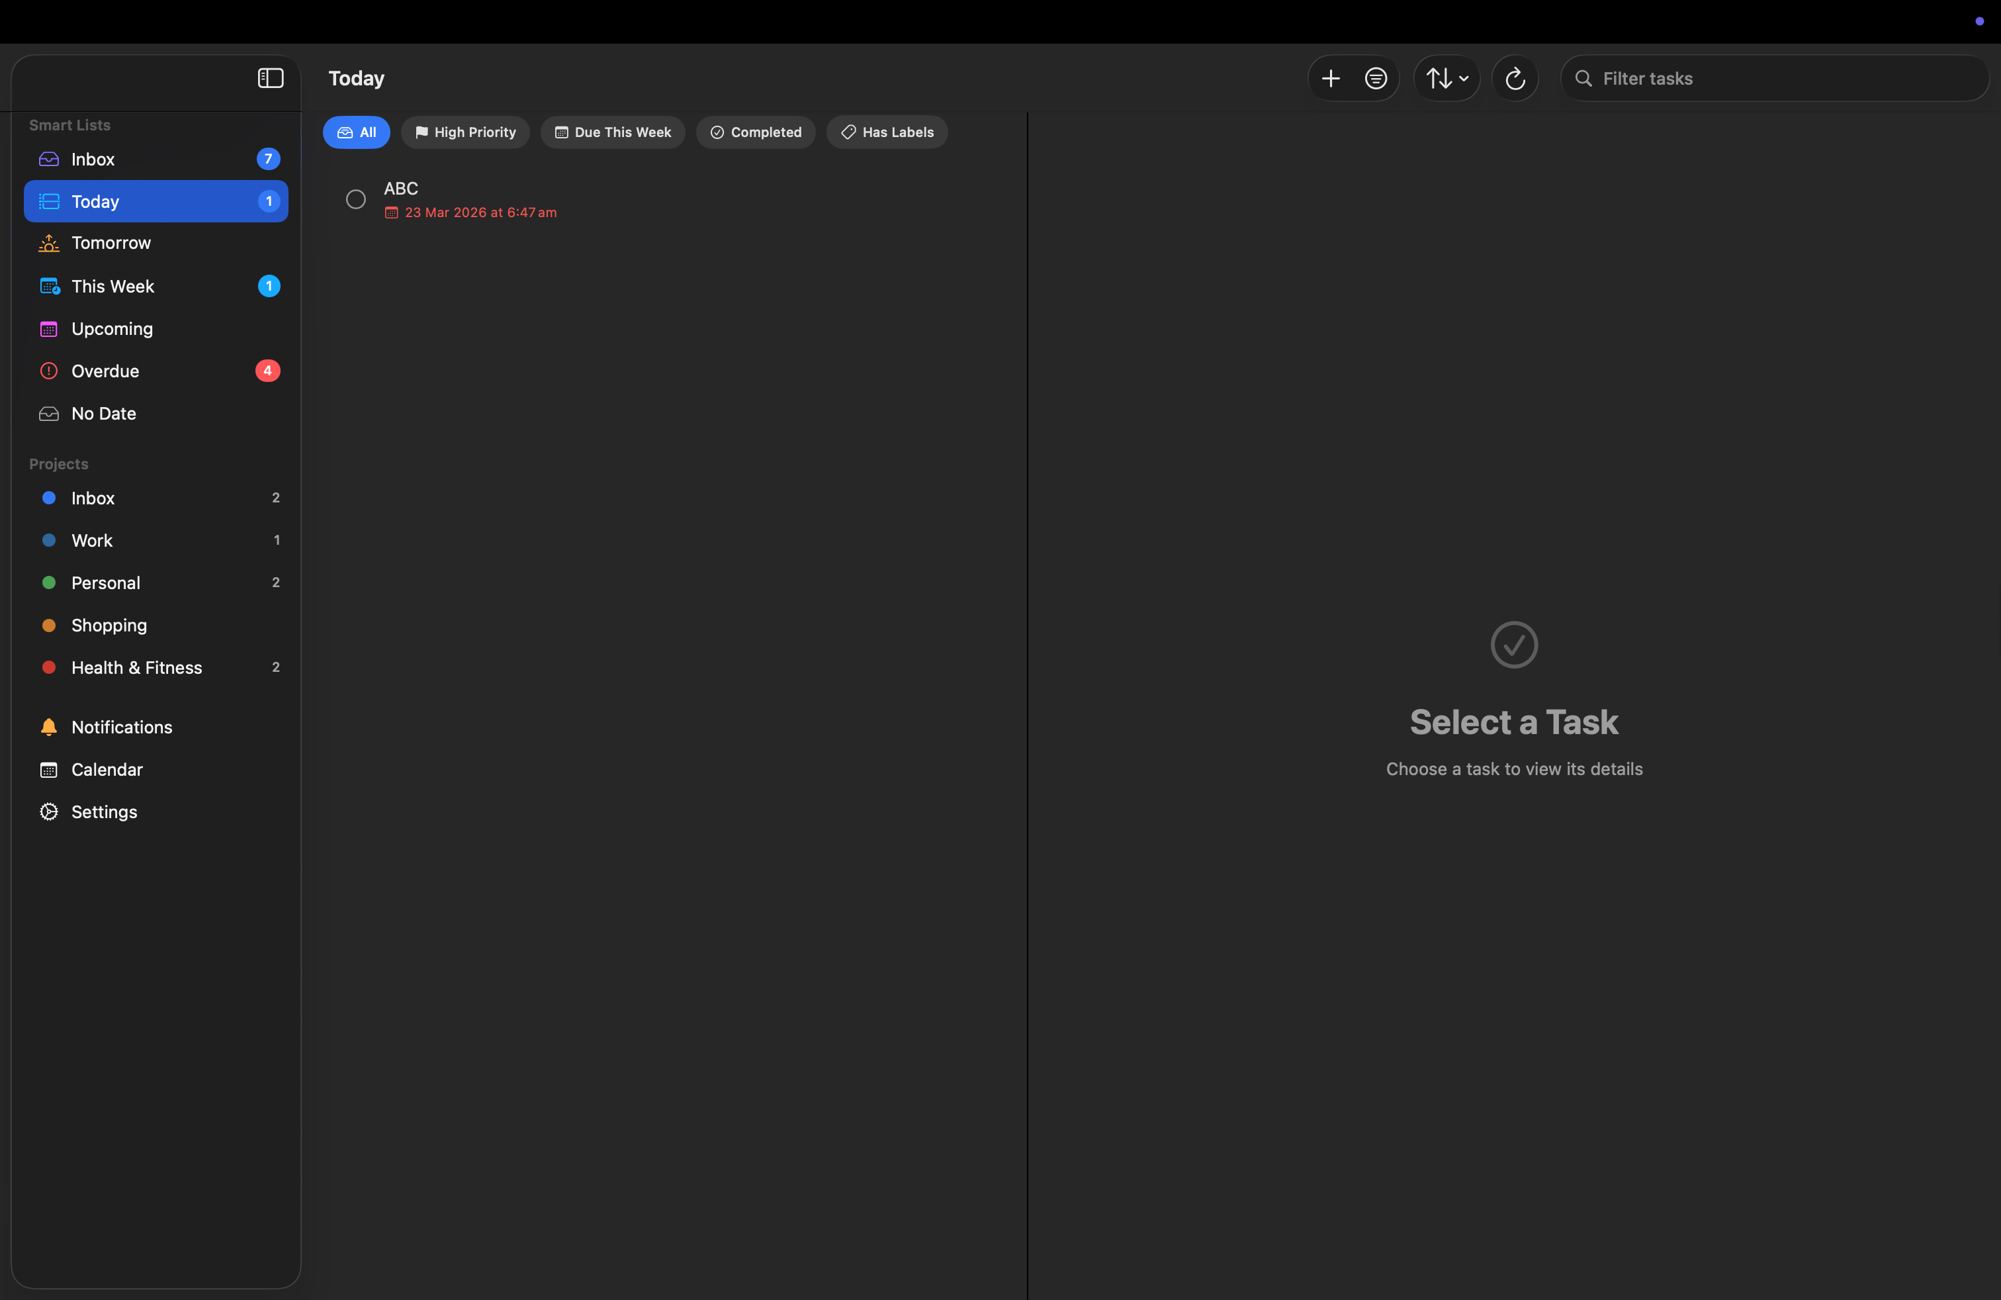Open the Health & Fitness project

tap(156, 668)
